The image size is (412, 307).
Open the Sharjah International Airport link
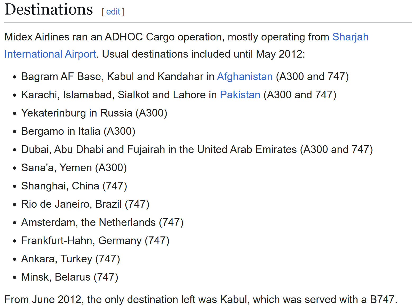tap(350, 37)
